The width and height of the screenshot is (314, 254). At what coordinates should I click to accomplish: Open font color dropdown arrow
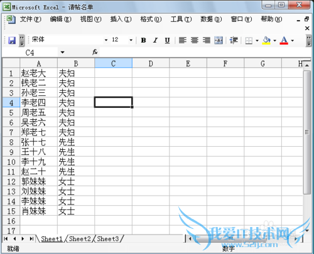(x=293, y=41)
